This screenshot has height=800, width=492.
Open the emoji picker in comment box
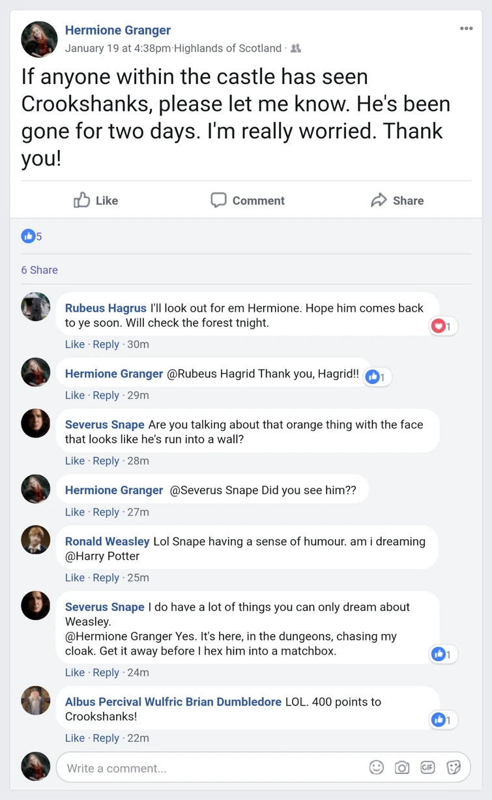[x=376, y=767]
